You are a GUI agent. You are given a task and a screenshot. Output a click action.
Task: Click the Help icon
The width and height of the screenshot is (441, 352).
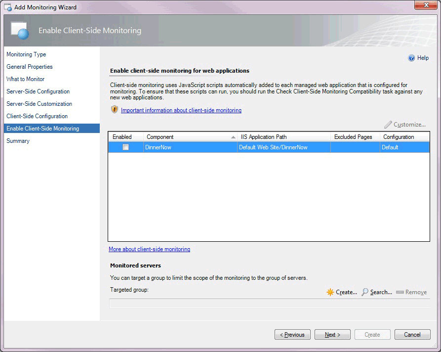click(411, 58)
